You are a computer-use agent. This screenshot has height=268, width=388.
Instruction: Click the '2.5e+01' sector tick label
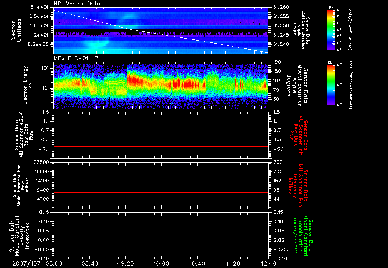point(39,16)
